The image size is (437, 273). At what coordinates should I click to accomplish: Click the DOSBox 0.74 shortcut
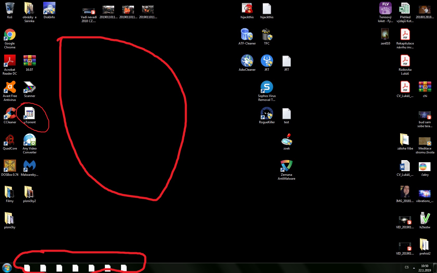point(10,166)
